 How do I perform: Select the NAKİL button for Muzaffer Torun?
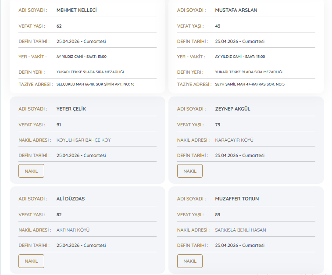190,261
